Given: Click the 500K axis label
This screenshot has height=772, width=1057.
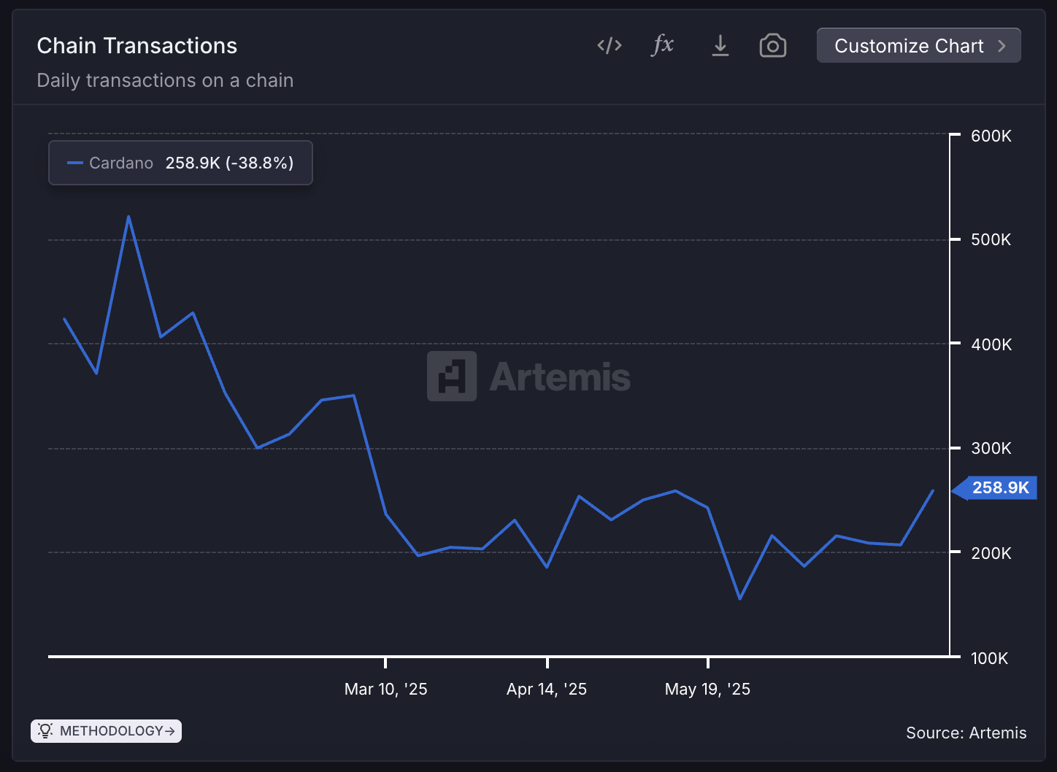Looking at the screenshot, I should (x=991, y=239).
